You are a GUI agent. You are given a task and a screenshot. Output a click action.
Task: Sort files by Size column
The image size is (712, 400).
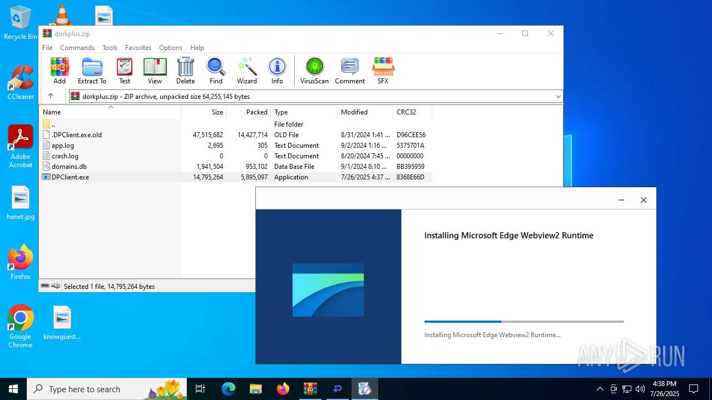pos(204,112)
